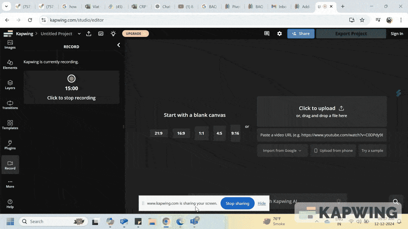Open the Templates panel

[x=10, y=125]
